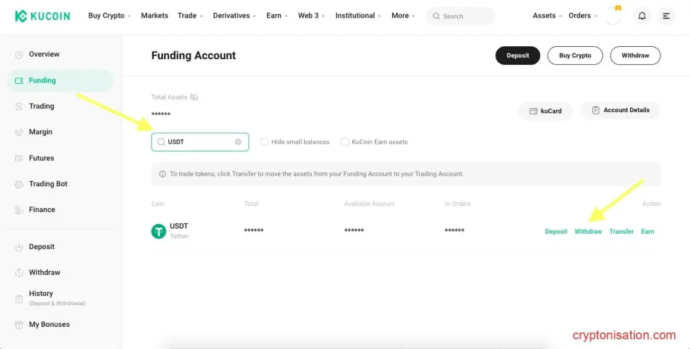Click the Trading sidebar icon
Image resolution: width=690 pixels, height=349 pixels.
pyautogui.click(x=19, y=106)
